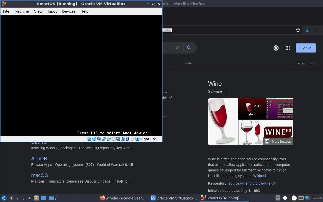This screenshot has height=202, width=323.
Task: Open the three-dot menu next to Software
Action: coord(226,91)
